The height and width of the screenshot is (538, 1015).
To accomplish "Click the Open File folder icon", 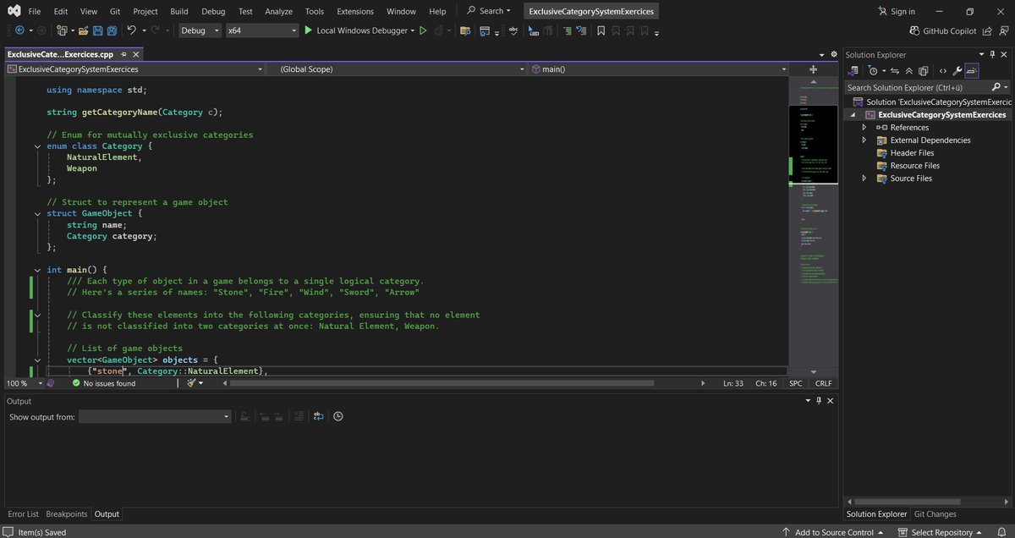I will point(83,30).
